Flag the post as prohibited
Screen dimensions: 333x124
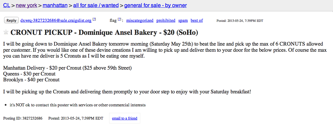[166, 21]
